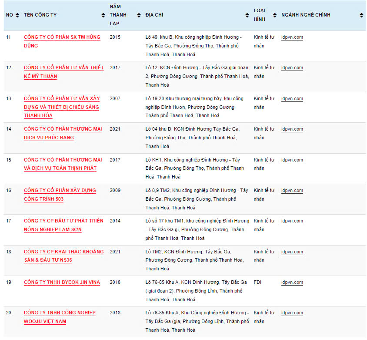Open company link THIẾT BỊ CHIẾU SÁNG THANH HÓA
367x340 pixels.
[62, 107]
